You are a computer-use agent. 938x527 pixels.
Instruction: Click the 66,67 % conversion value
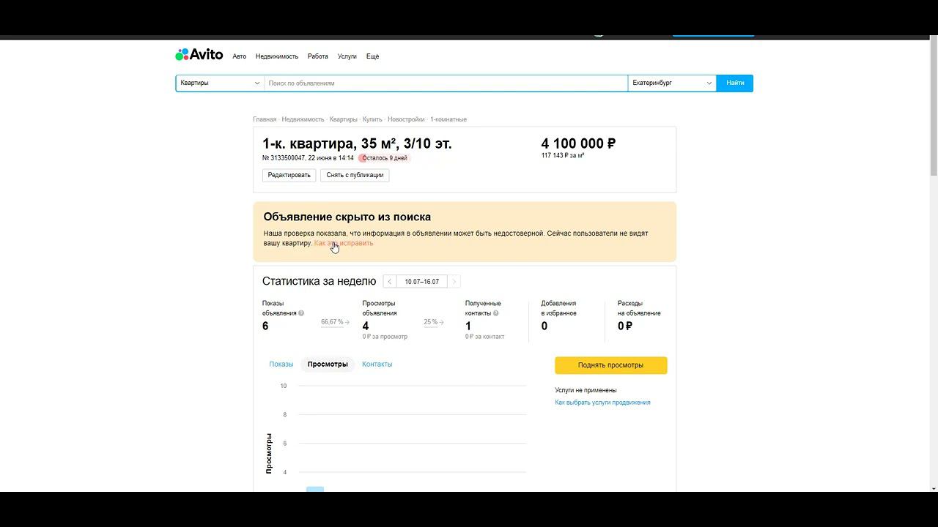(x=332, y=322)
